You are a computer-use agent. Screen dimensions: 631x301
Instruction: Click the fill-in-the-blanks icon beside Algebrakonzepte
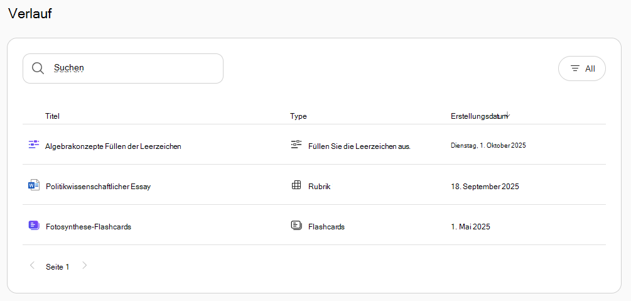(34, 145)
